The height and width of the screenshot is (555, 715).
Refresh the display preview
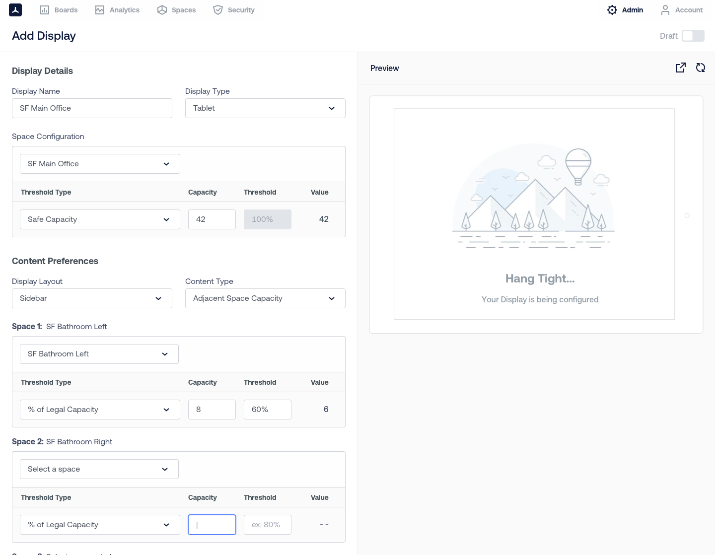[x=701, y=68]
